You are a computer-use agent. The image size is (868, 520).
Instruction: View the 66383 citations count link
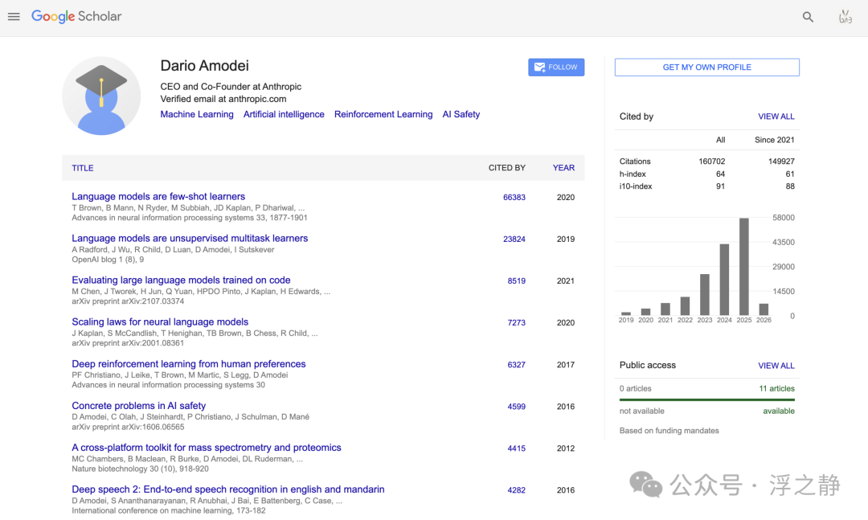[514, 197]
